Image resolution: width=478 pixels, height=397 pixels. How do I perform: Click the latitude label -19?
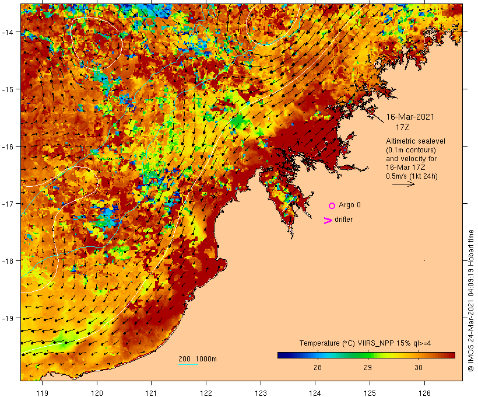click(8, 318)
